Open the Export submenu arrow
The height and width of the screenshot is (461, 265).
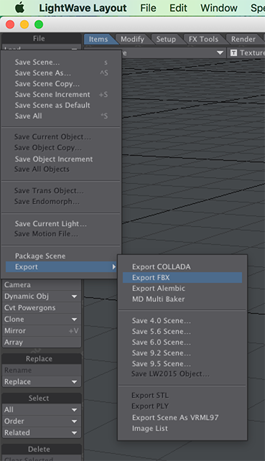click(113, 266)
